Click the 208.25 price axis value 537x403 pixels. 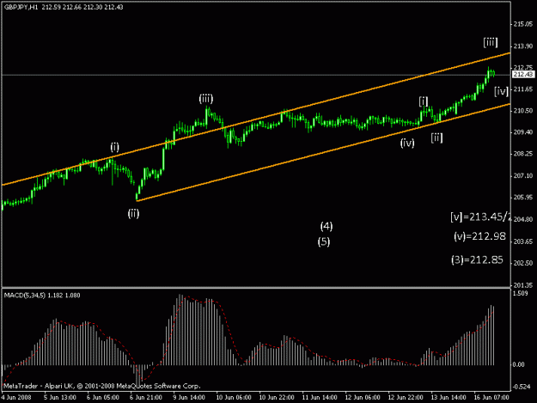pos(523,154)
